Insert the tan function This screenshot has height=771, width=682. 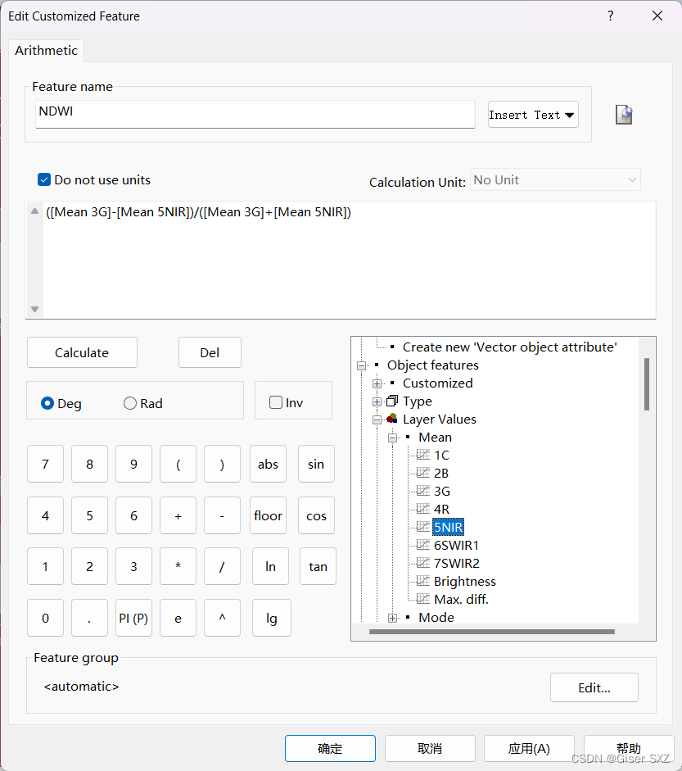pyautogui.click(x=318, y=566)
